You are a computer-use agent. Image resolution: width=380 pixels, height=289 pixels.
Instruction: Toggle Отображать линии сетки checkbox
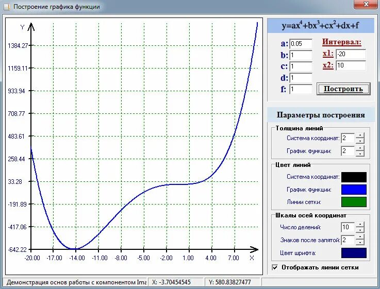point(275,267)
